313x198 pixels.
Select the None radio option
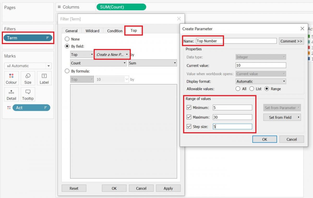point(67,39)
